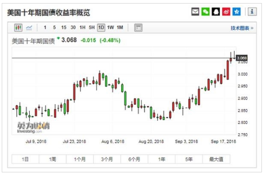This screenshot has width=265, height=175.
Task: Share the chart via email envelope icon
Action: tap(195, 11)
